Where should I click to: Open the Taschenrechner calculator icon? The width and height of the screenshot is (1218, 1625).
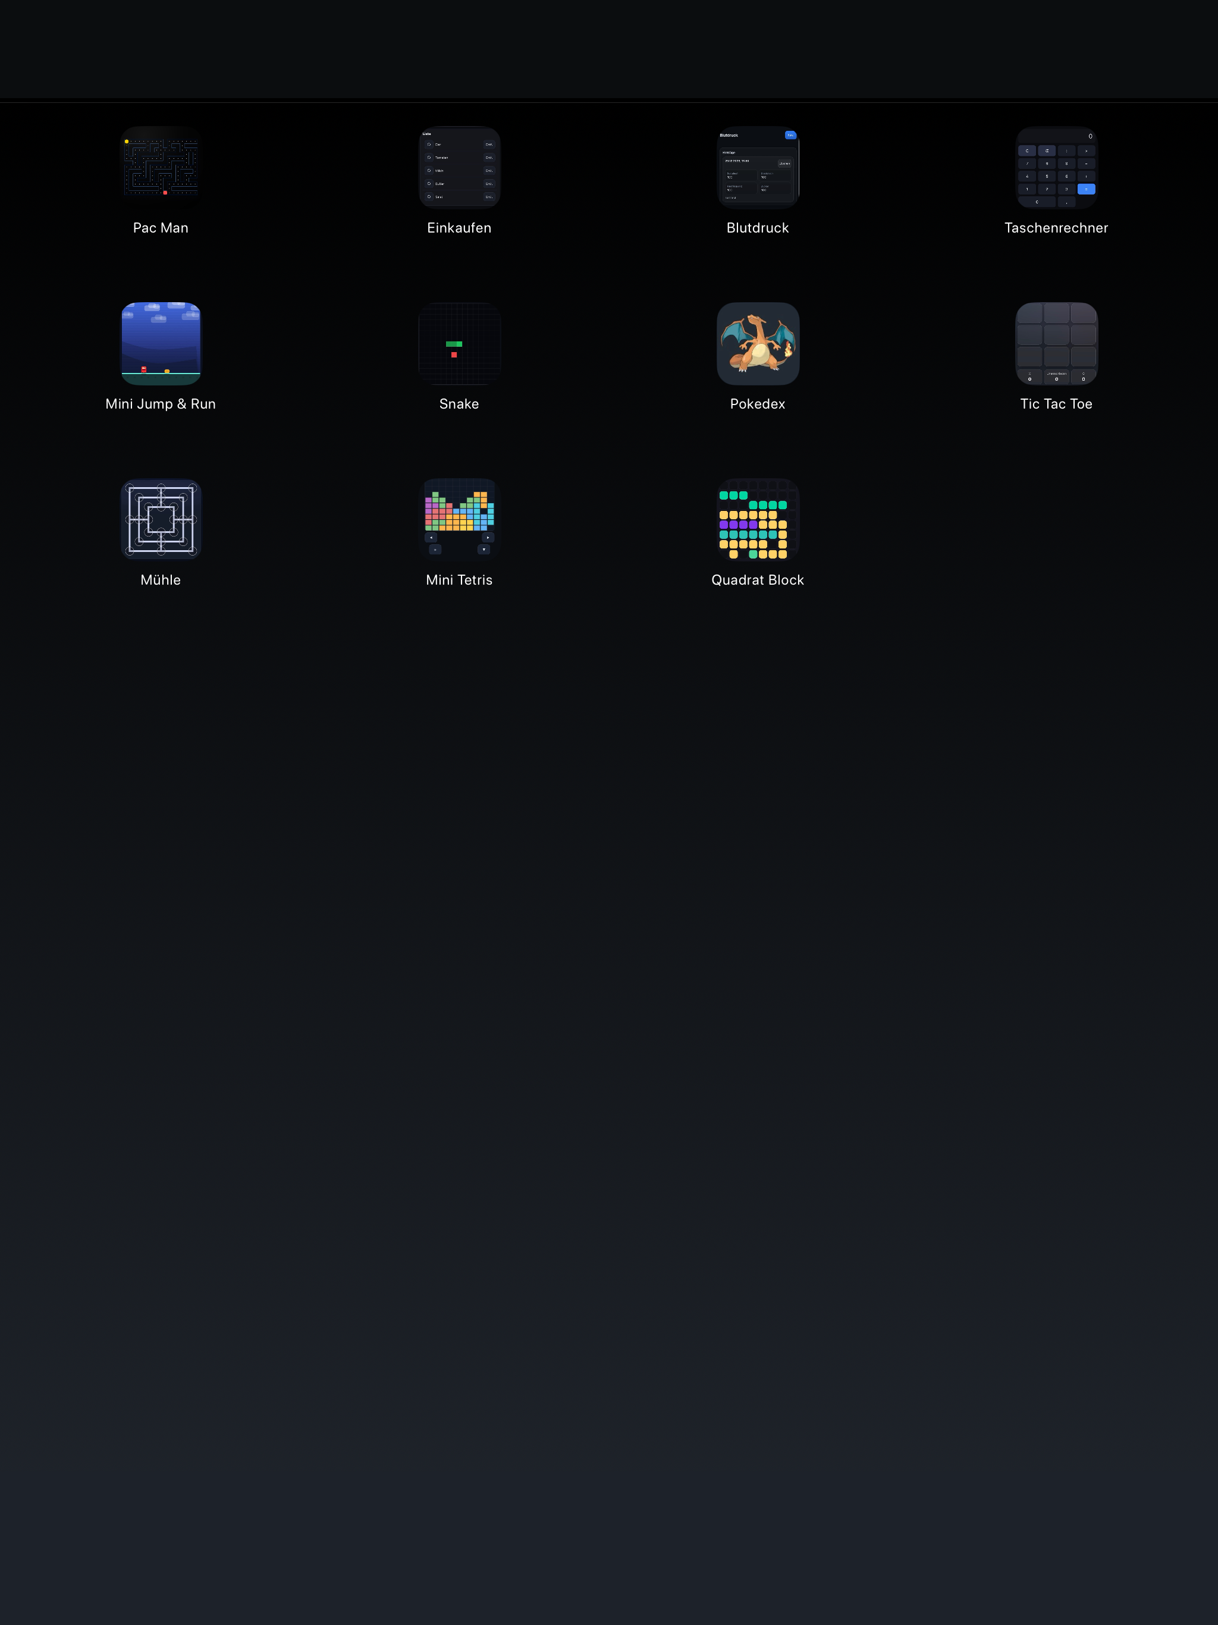tap(1056, 168)
